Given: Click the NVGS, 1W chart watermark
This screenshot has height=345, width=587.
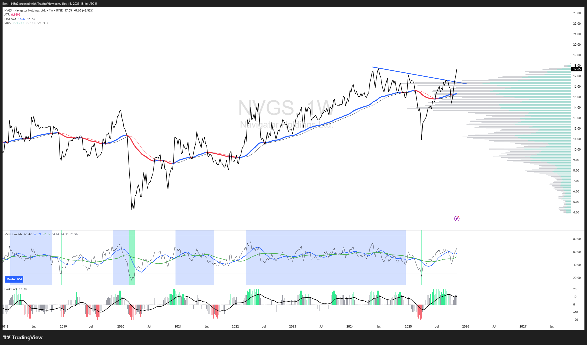Looking at the screenshot, I should [286, 108].
